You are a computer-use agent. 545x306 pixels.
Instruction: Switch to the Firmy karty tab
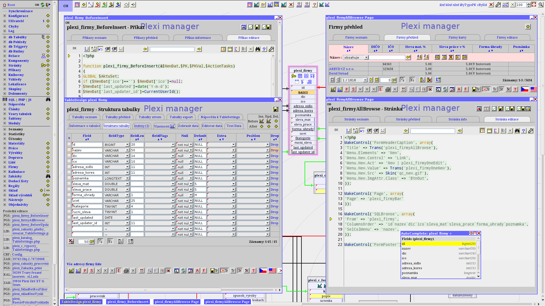click(457, 37)
